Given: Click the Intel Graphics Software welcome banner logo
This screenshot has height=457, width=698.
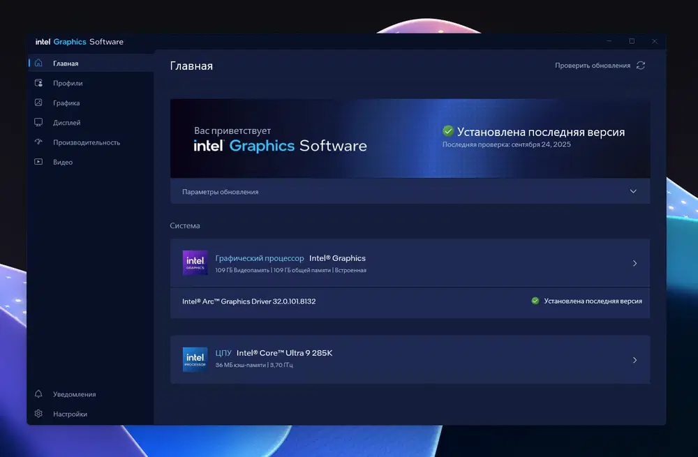Looking at the screenshot, I should tap(280, 146).
